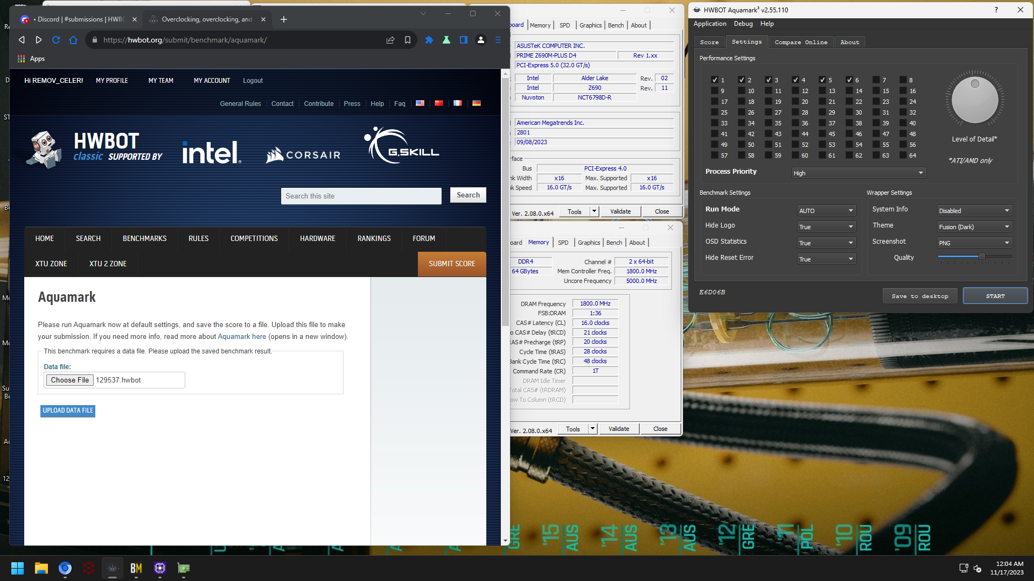This screenshot has height=581, width=1034.
Task: Uncheck CPU core 6 checkbox
Action: tap(849, 80)
